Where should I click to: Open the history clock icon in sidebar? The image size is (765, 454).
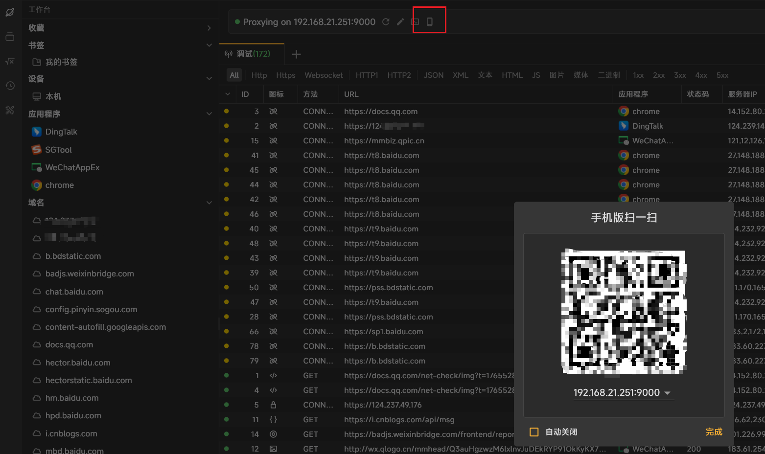pos(10,86)
